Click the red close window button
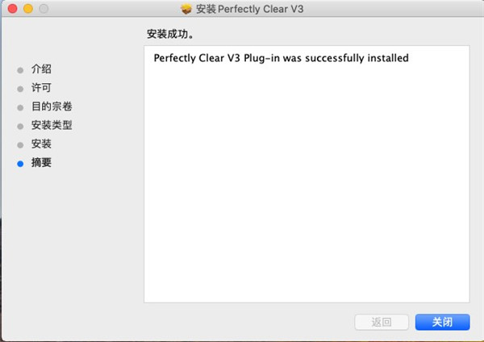 click(x=11, y=9)
